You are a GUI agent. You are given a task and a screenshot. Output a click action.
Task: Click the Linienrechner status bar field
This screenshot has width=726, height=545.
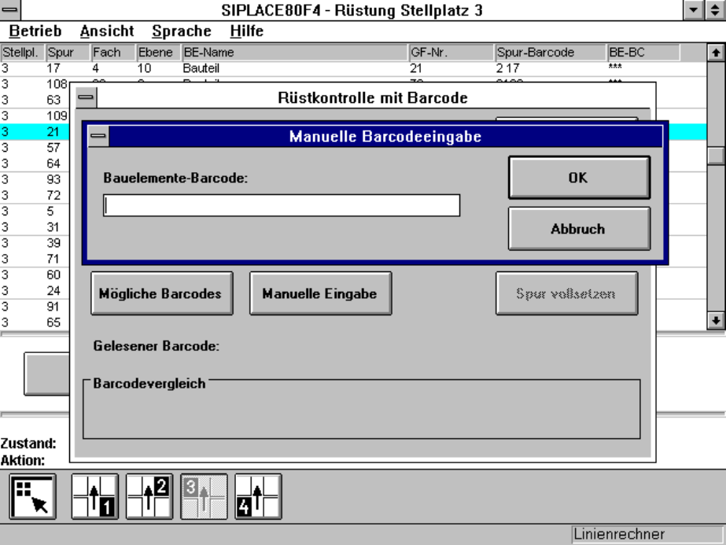(x=647, y=534)
